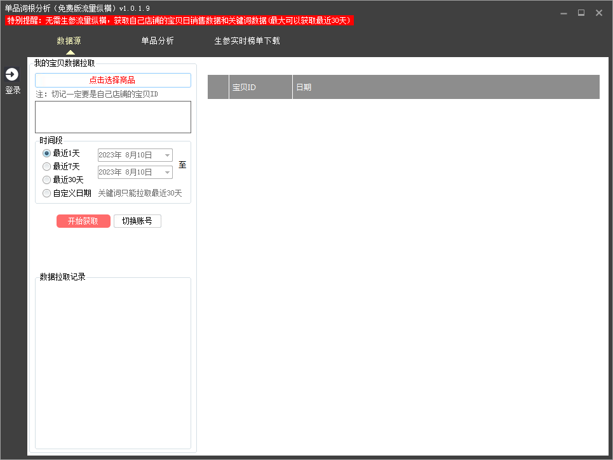Pick the 最近30天 radio button
Viewport: 613px width, 460px height.
pyautogui.click(x=47, y=180)
